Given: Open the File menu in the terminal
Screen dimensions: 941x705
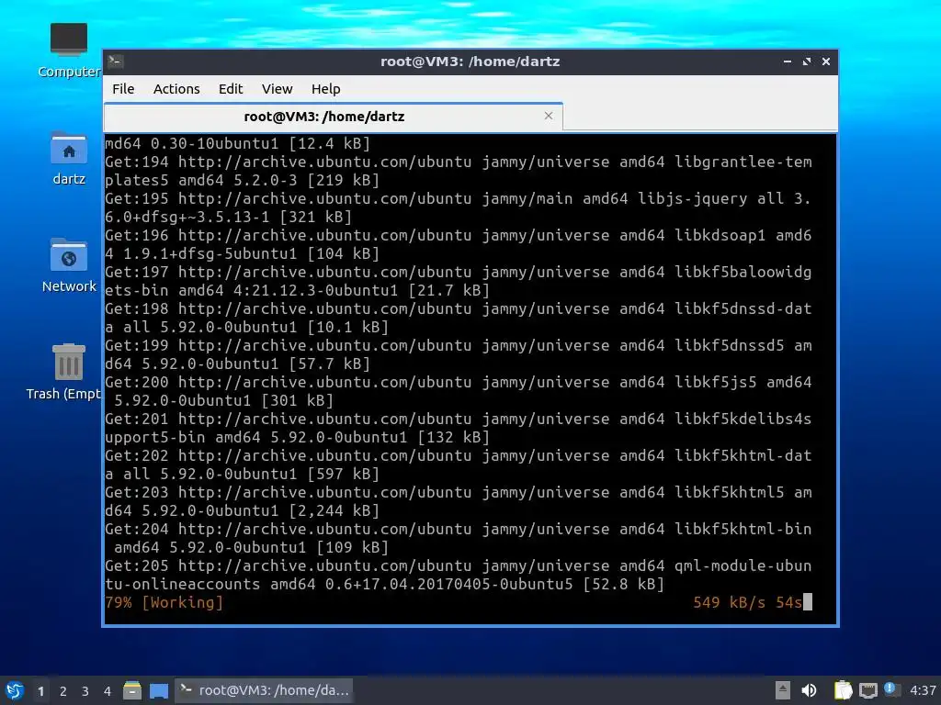Looking at the screenshot, I should (123, 89).
